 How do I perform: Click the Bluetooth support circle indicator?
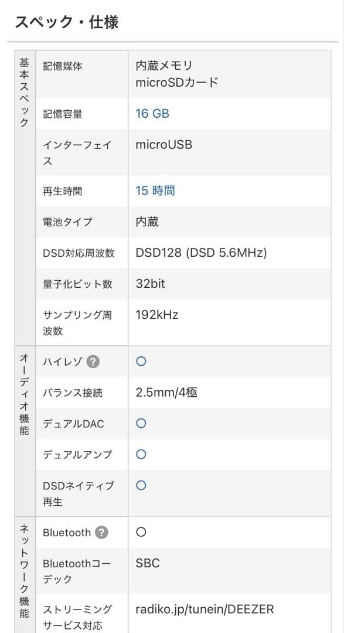(x=141, y=532)
